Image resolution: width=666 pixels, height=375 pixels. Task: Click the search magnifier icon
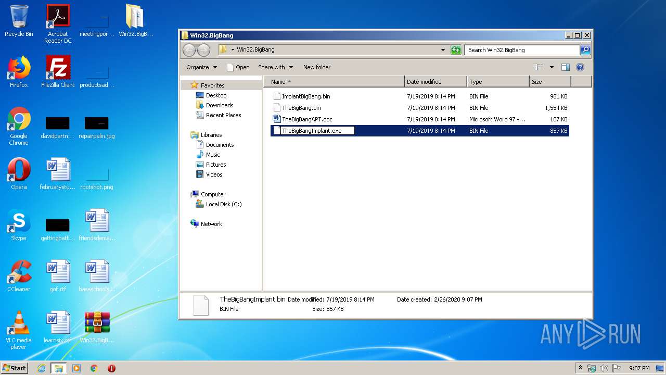pyautogui.click(x=585, y=50)
